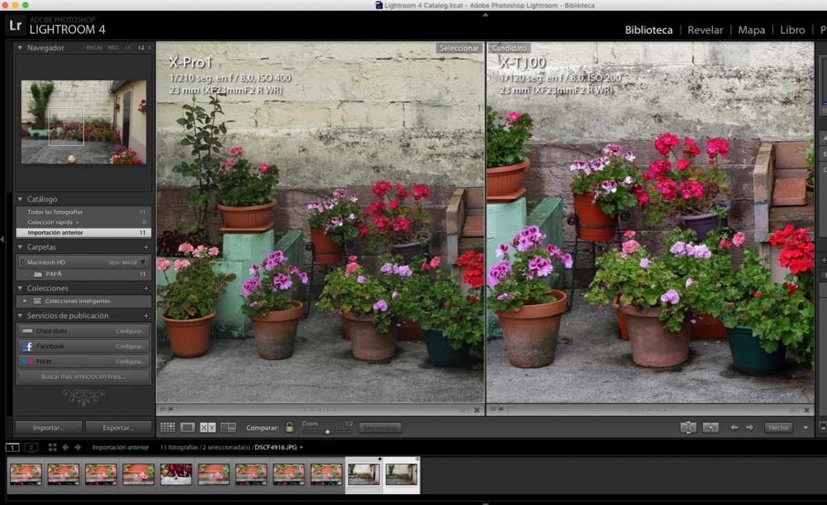
Task: Switch to Survey view in the toolbar
Action: [228, 428]
